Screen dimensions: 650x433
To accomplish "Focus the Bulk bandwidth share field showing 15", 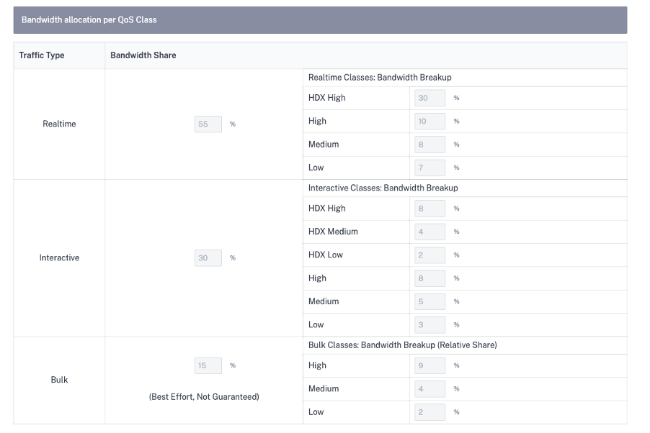I will 208,365.
